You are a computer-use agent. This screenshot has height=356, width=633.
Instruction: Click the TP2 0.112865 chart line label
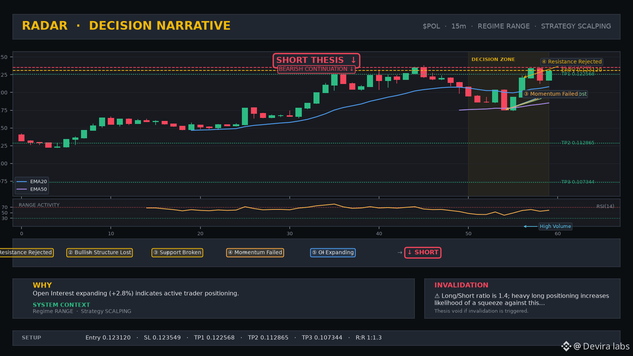click(578, 143)
